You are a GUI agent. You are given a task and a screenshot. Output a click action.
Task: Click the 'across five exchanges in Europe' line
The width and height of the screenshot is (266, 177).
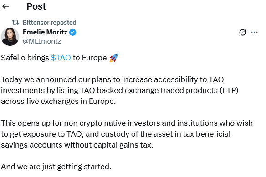58,101
